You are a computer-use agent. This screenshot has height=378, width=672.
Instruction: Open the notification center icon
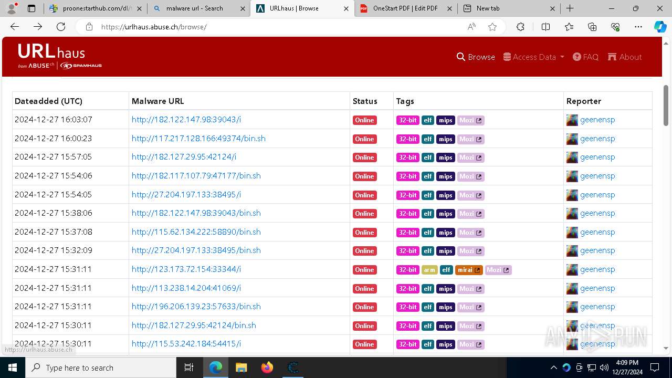coord(655,367)
